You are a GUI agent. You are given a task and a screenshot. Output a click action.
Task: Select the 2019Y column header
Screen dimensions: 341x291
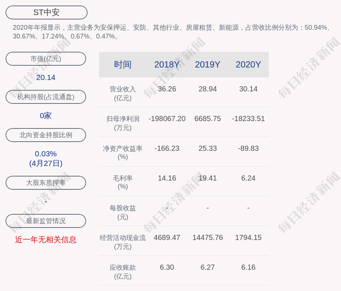point(208,65)
